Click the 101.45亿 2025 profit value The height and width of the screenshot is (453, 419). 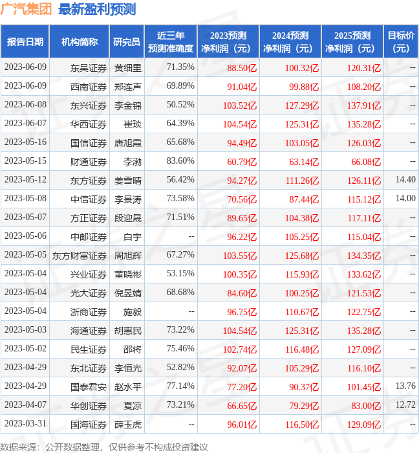tap(364, 388)
